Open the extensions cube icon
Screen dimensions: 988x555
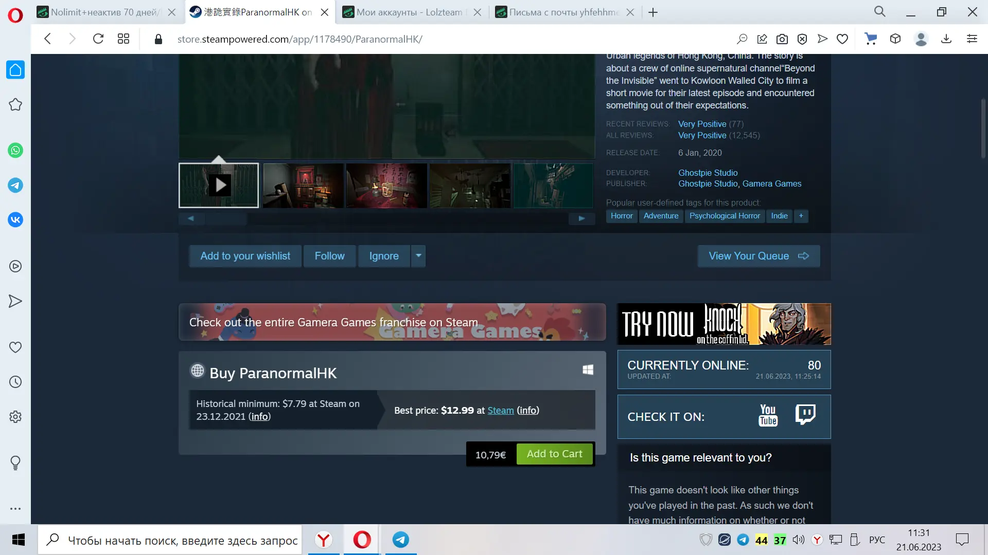pos(895,39)
